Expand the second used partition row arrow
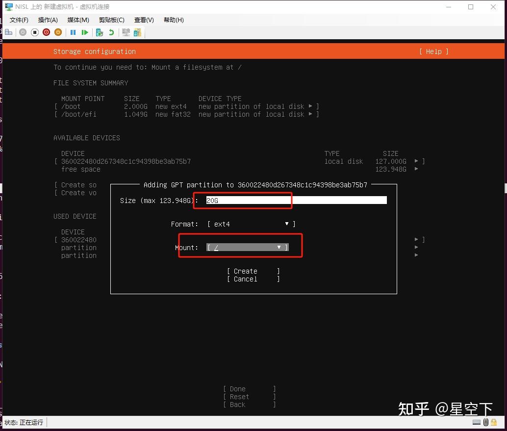 pos(416,255)
